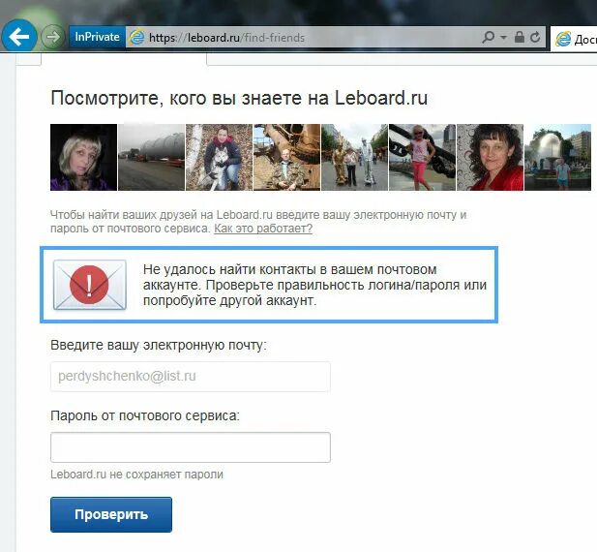
Task: Click the leboard.ru/find-friends address bar URL
Action: point(227,38)
